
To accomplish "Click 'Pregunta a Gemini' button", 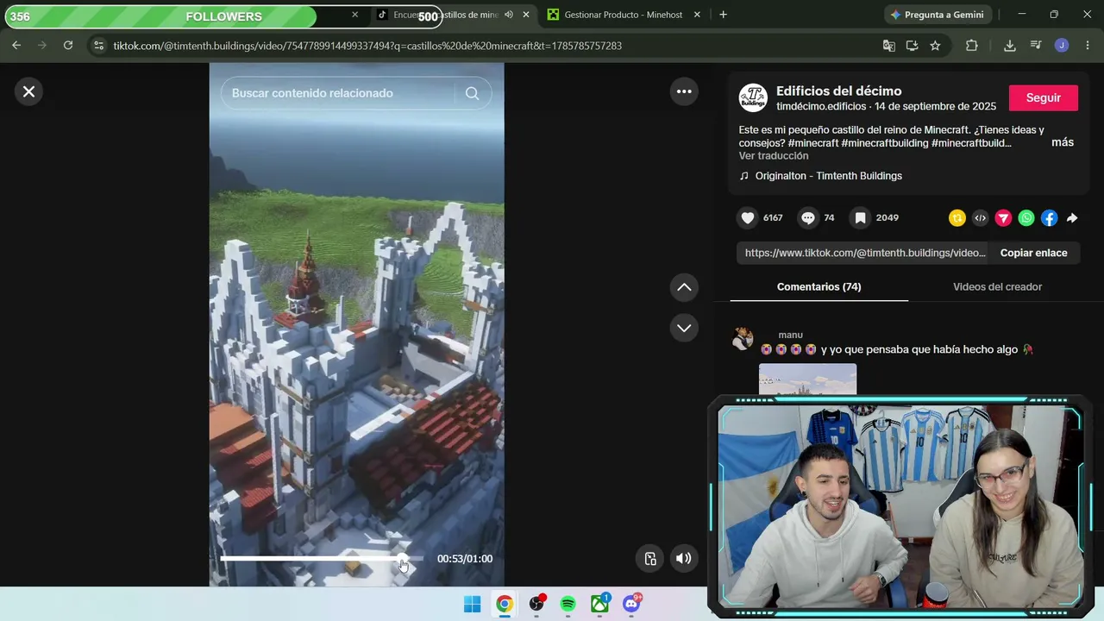I will (x=938, y=15).
